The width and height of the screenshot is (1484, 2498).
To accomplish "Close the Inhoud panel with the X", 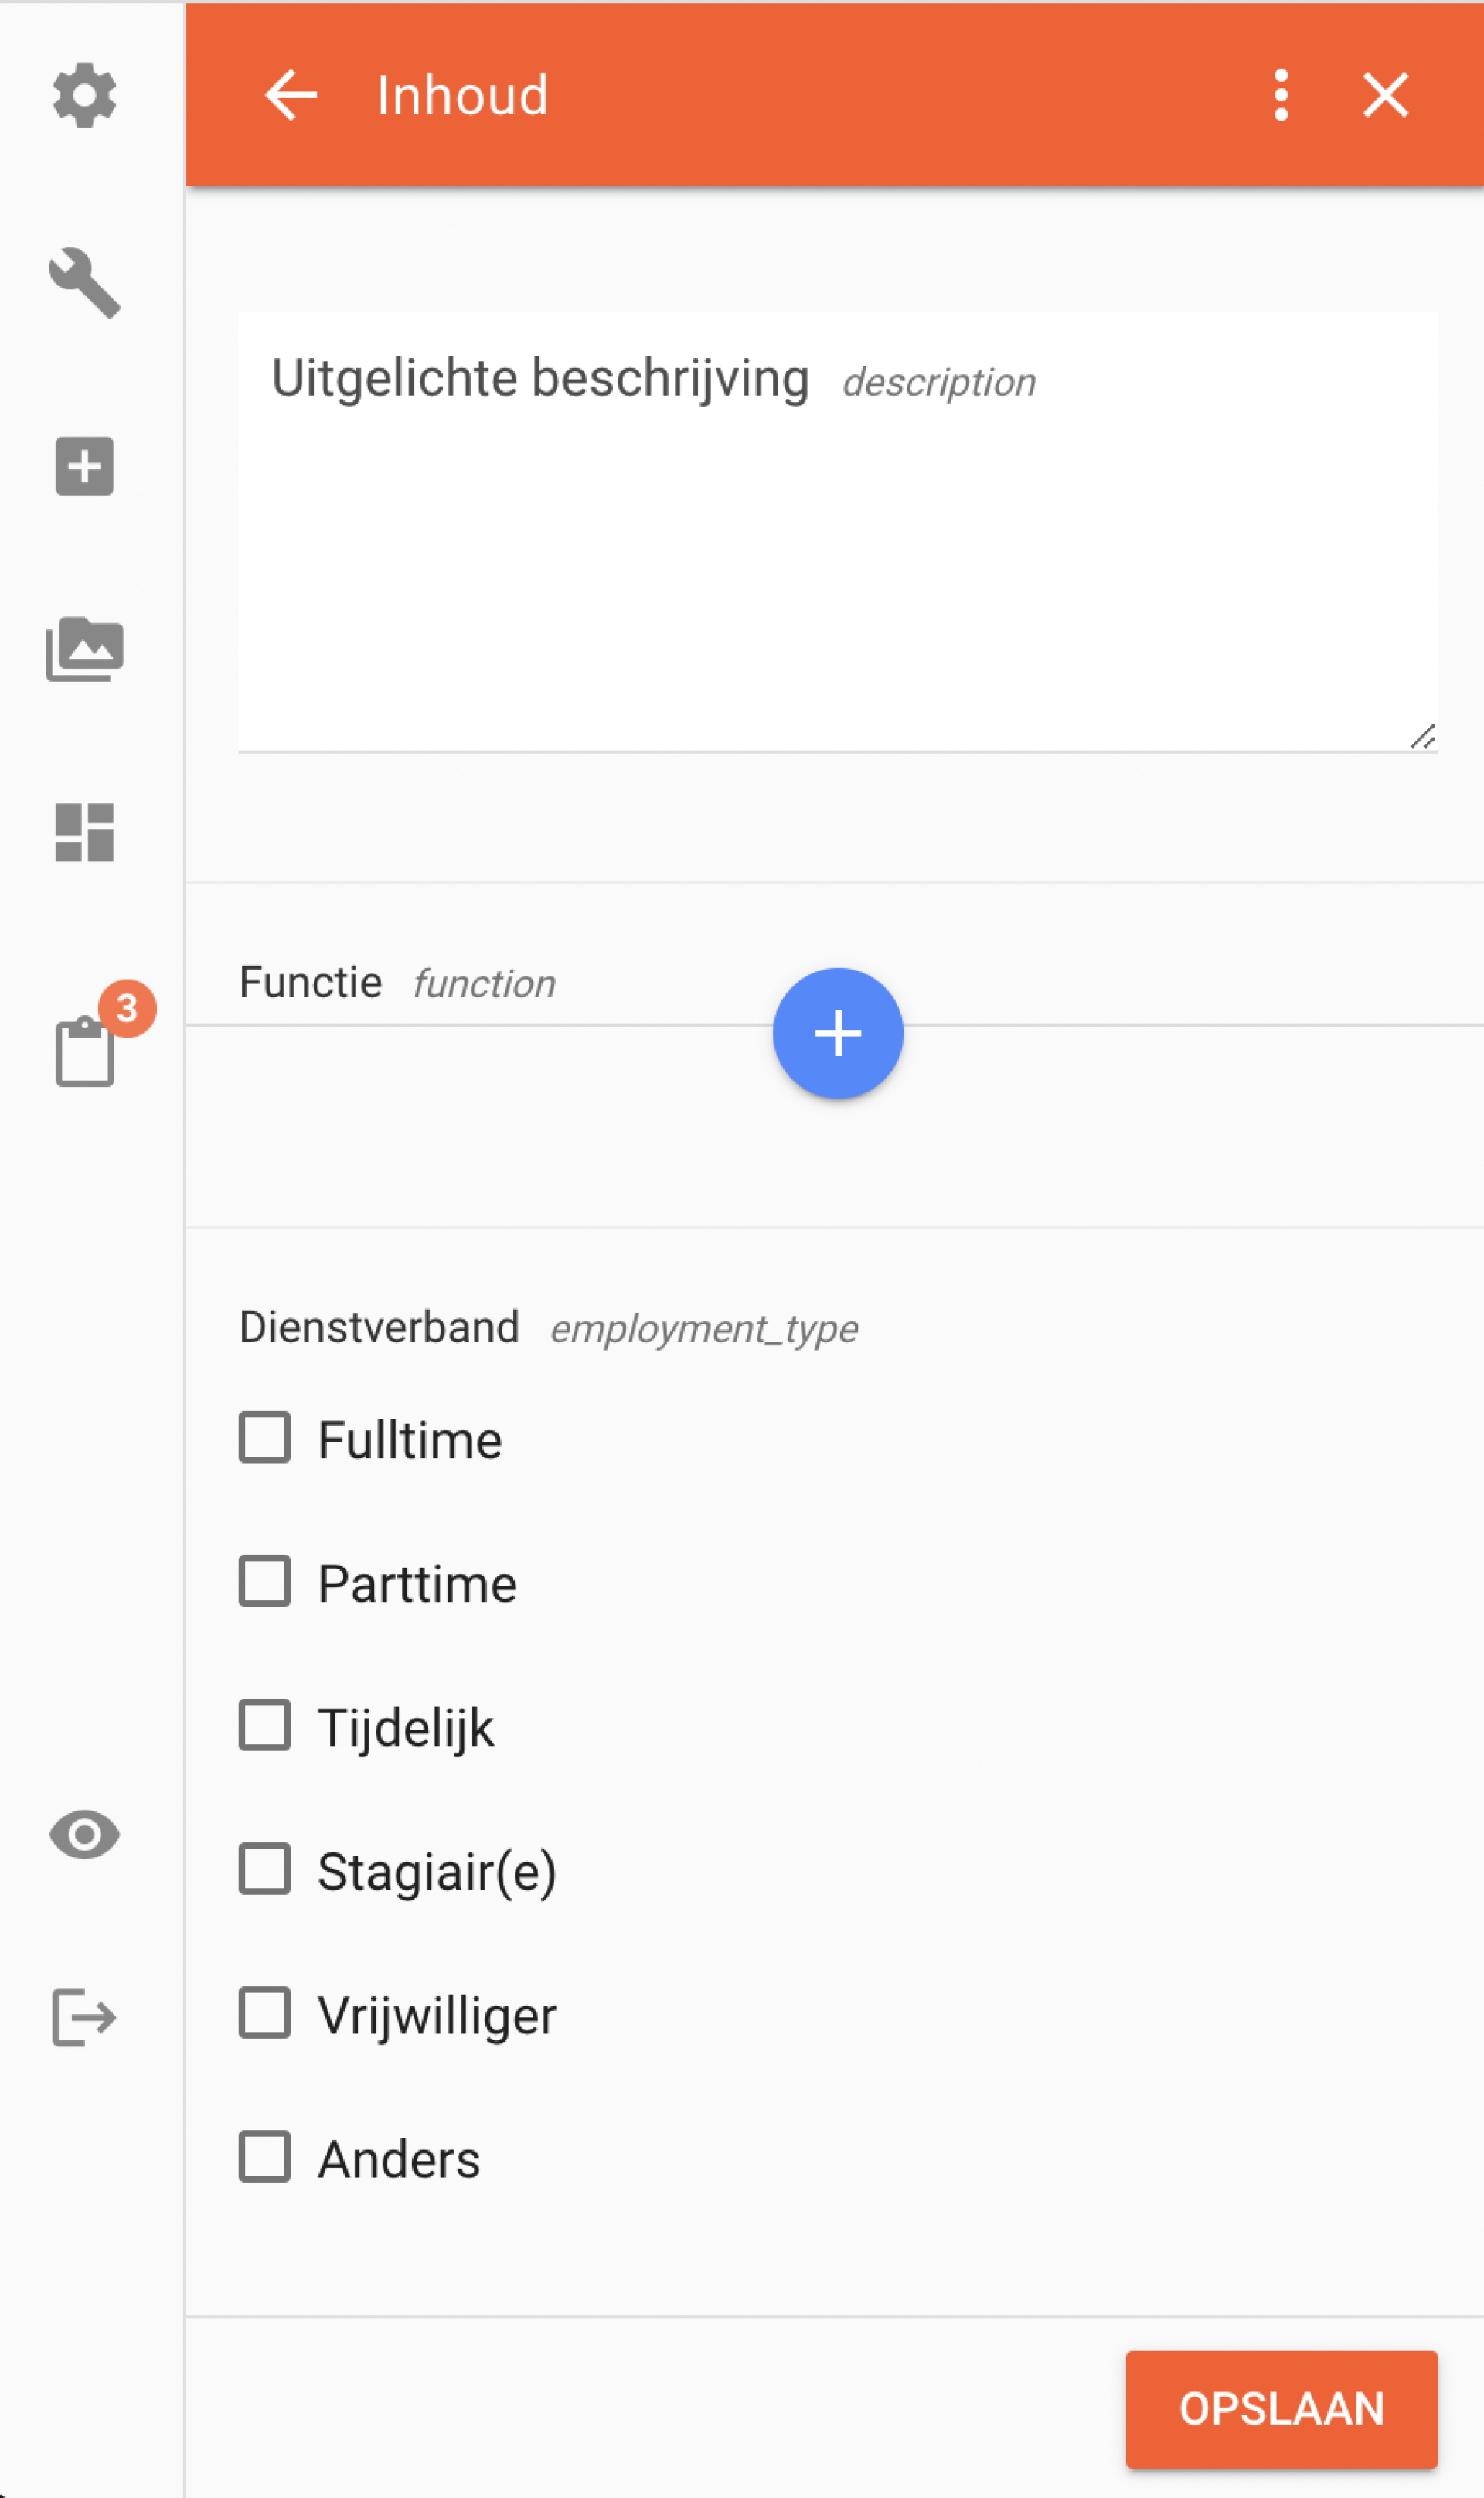I will pos(1386,95).
